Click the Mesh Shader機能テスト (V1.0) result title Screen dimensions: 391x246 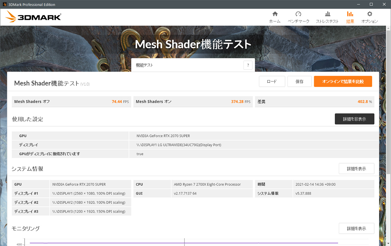52,83
